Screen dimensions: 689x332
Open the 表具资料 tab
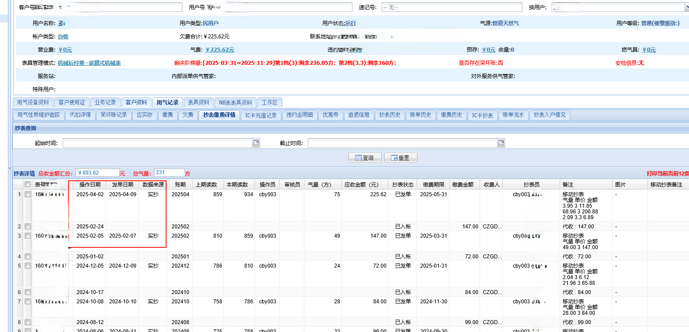(199, 102)
